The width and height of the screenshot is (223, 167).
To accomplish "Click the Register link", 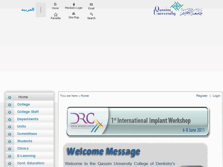I will tap(202, 96).
